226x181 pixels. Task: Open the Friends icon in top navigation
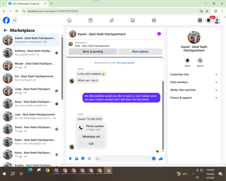(x=112, y=20)
